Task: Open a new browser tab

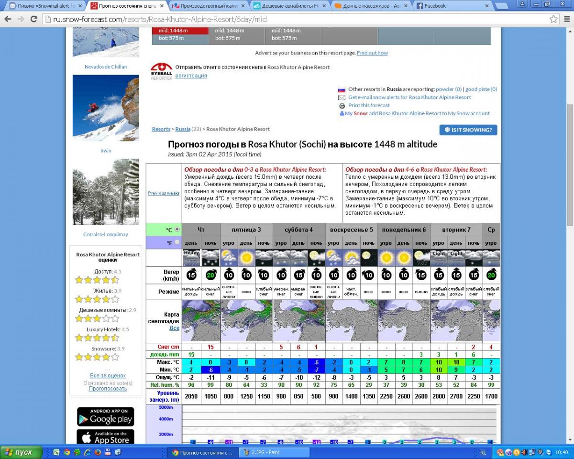Action: coord(502,6)
